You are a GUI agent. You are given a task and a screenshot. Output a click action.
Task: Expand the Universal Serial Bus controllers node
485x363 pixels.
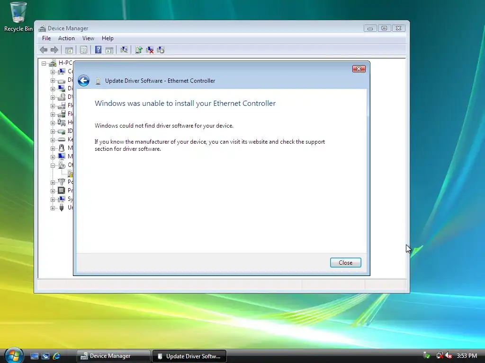(53, 208)
